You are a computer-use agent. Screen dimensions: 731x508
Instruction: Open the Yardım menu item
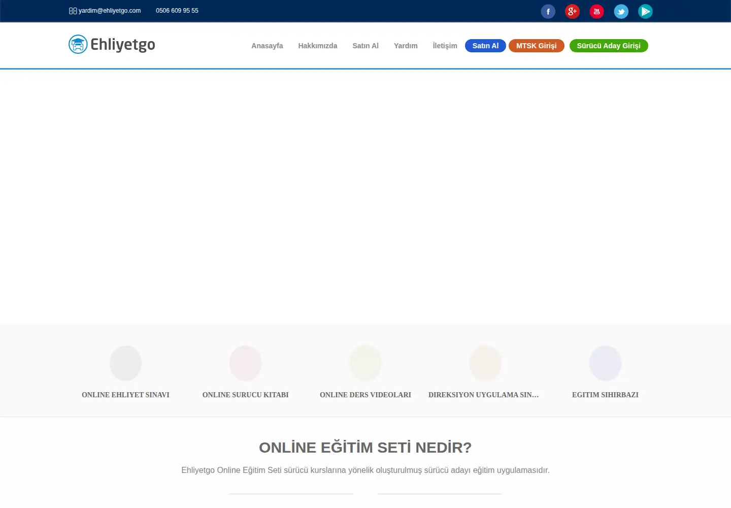pos(406,46)
